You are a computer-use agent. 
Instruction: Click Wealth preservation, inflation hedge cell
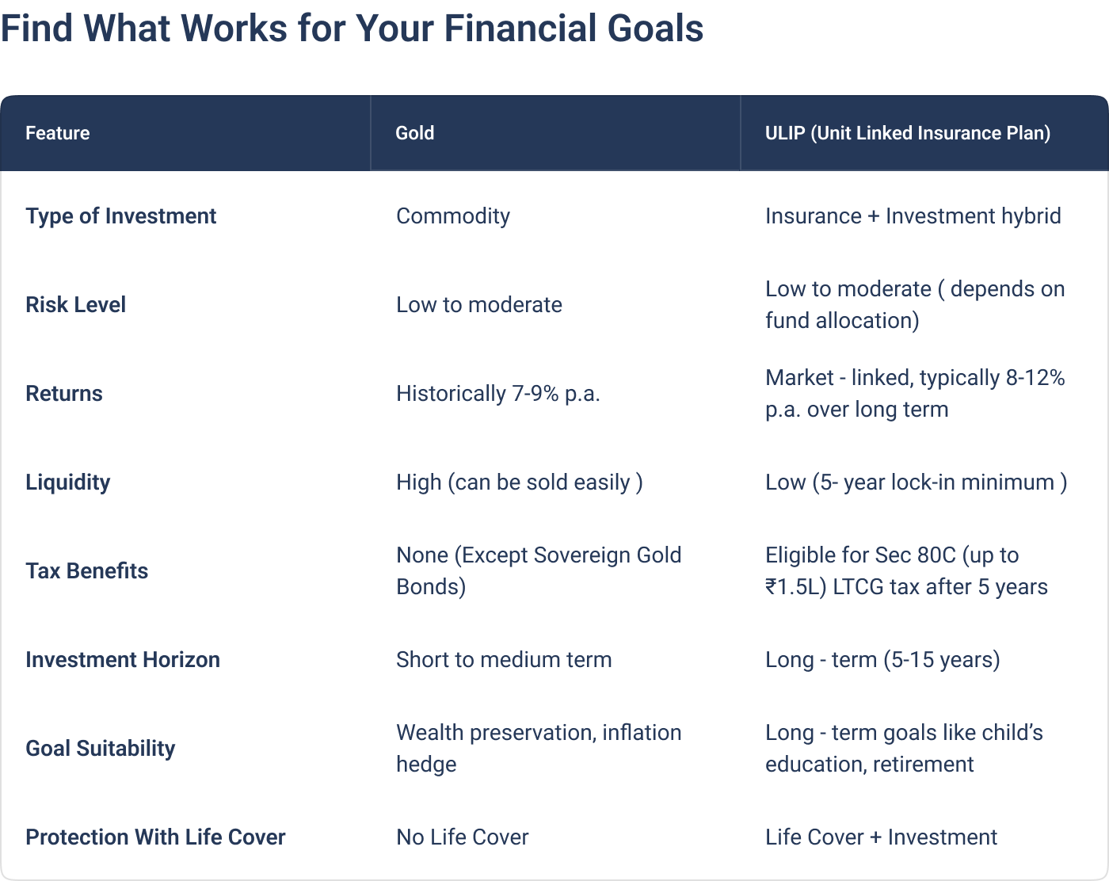(x=539, y=749)
